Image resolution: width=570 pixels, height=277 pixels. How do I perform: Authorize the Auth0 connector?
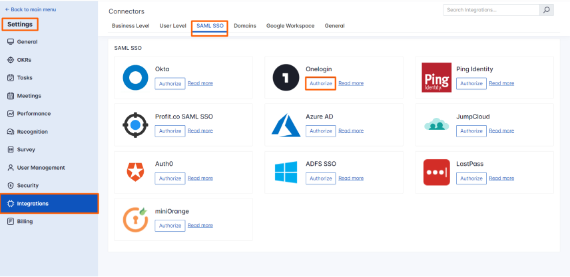point(170,178)
